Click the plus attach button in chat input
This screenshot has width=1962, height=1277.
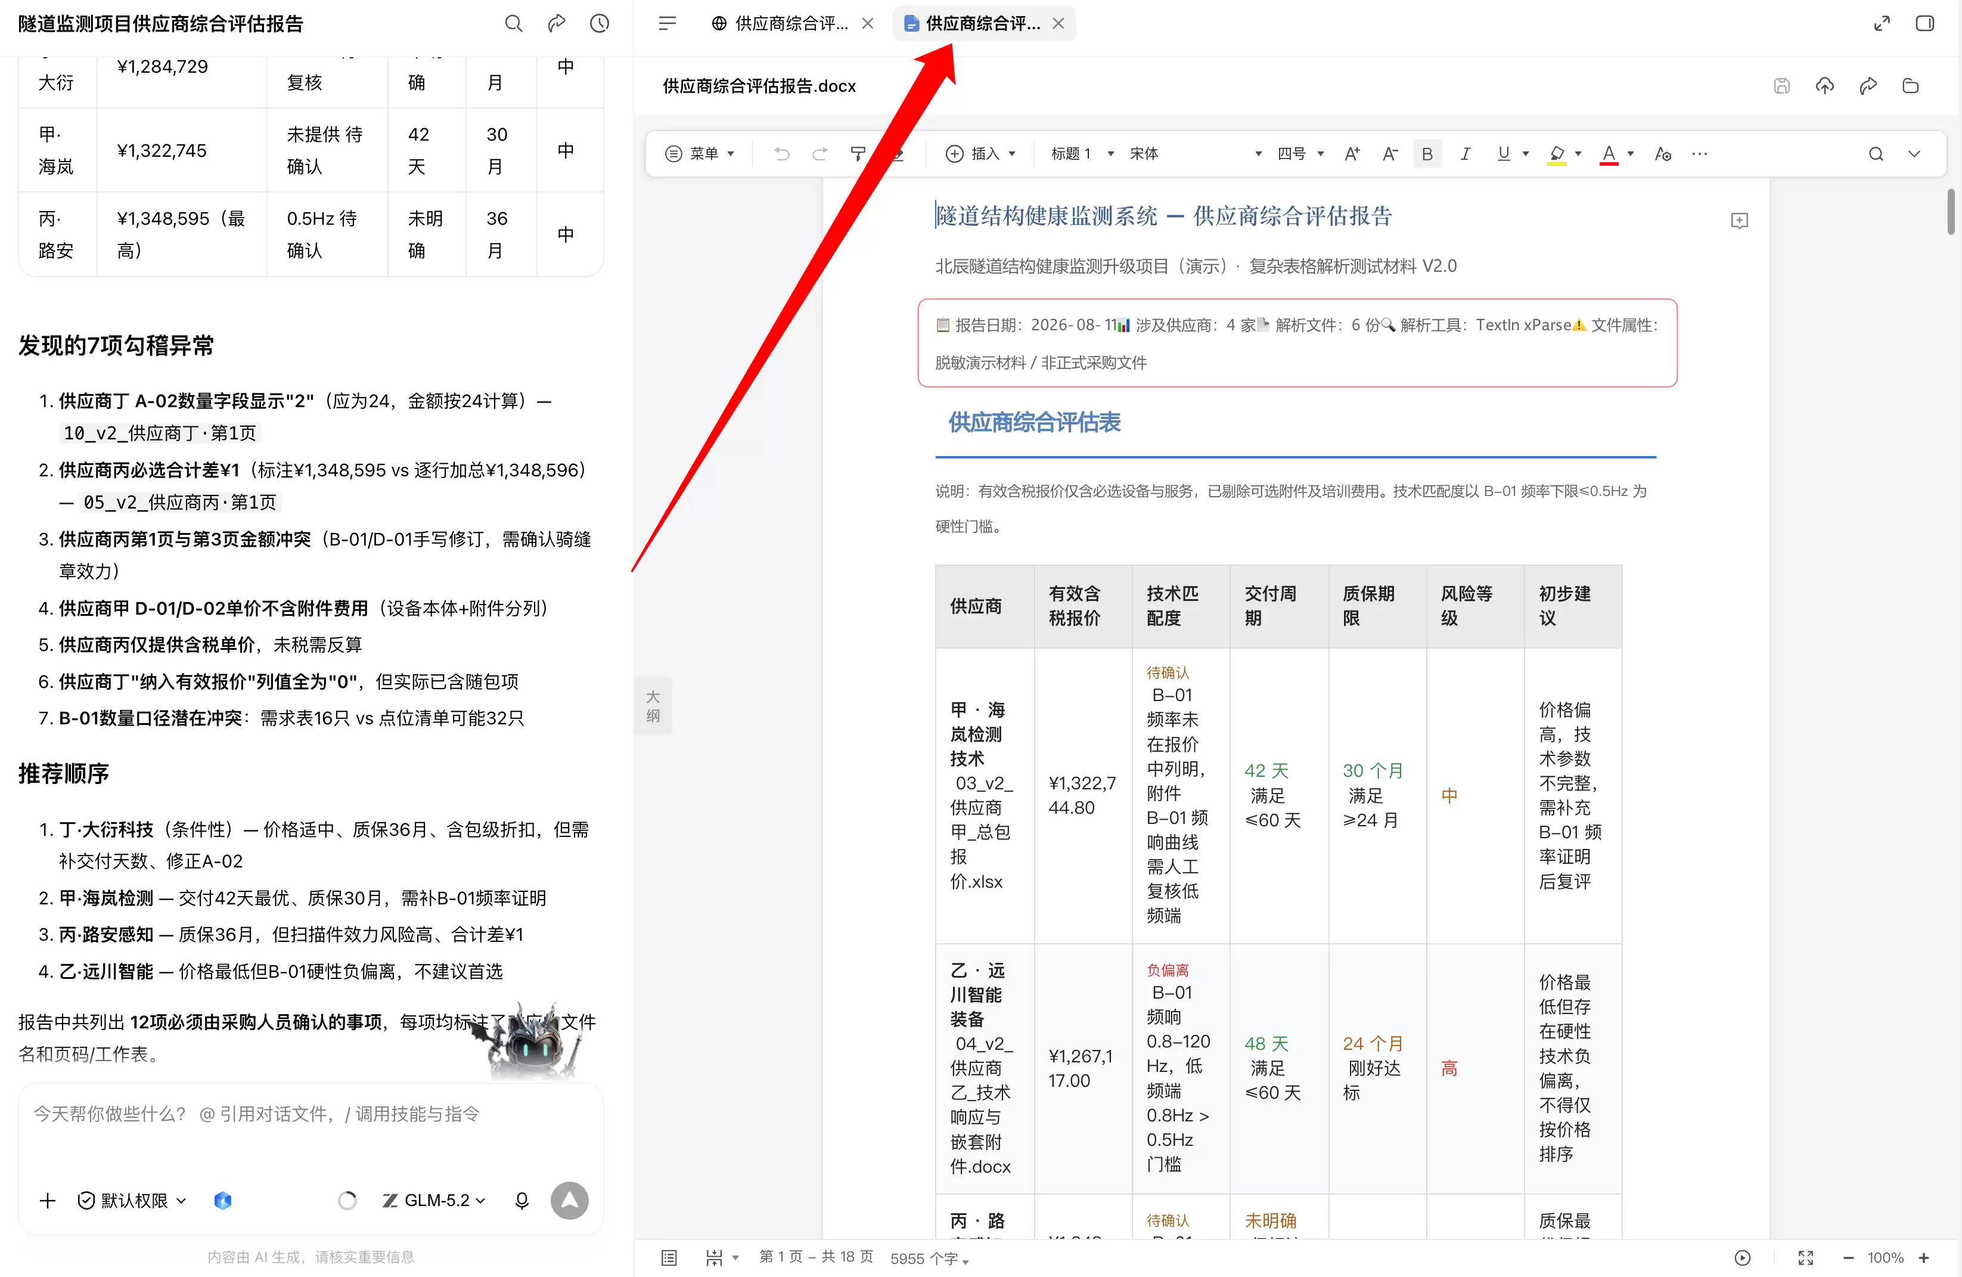pos(48,1200)
